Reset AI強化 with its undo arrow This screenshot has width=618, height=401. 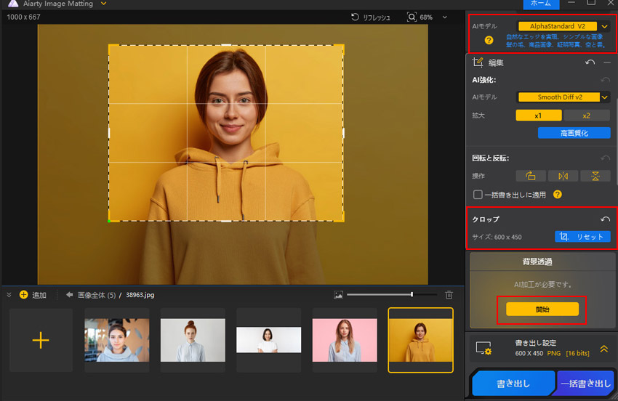(606, 80)
